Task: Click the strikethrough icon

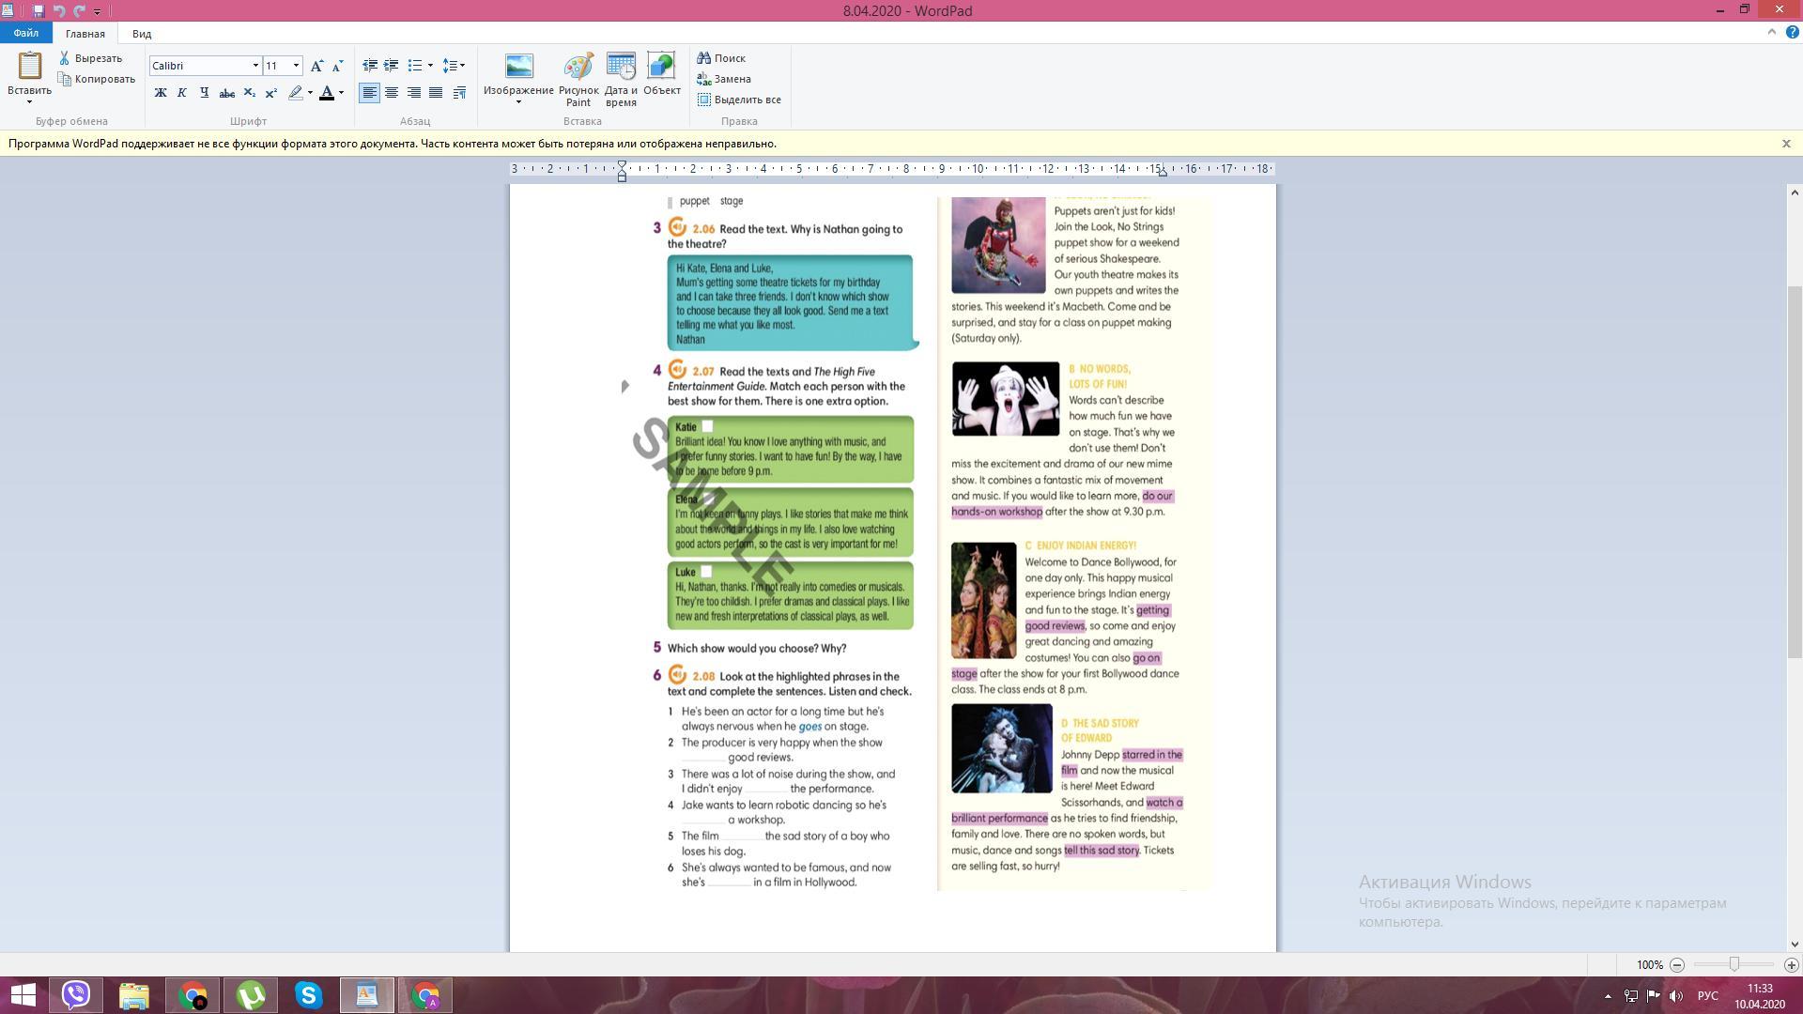Action: 226,93
